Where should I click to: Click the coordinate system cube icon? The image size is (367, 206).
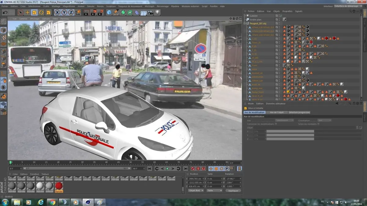pos(78,13)
